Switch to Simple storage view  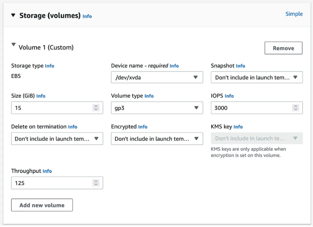click(x=294, y=14)
